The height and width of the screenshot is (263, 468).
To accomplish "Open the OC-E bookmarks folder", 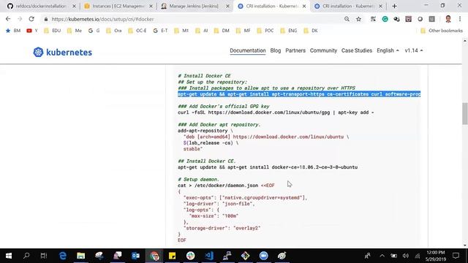I will [x=137, y=31].
